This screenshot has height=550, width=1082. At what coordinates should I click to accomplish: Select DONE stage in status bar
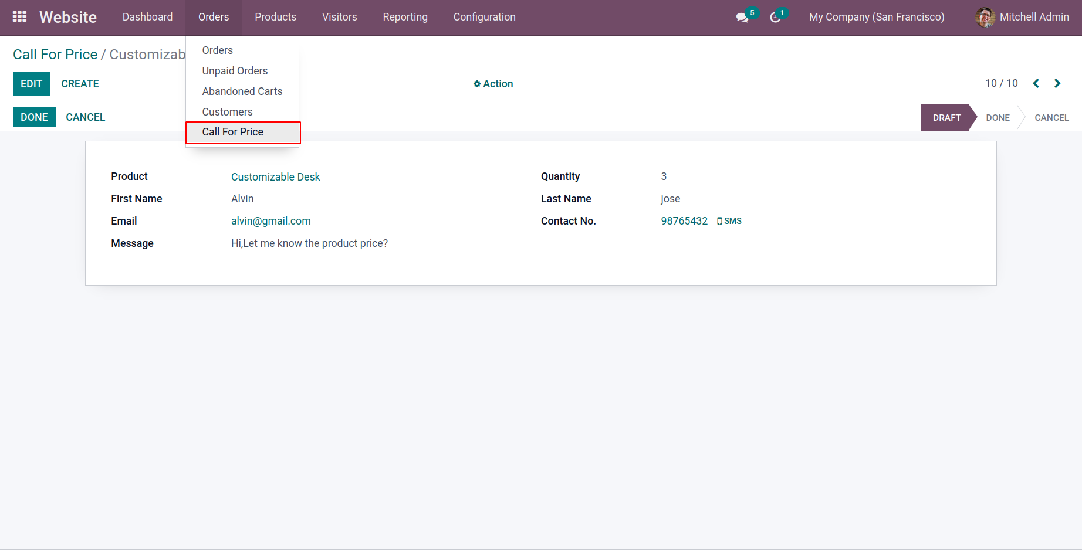[998, 118]
